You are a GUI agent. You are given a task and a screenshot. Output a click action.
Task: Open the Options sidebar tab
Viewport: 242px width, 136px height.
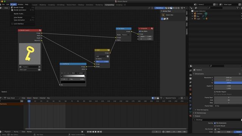pyautogui.click(x=187, y=31)
